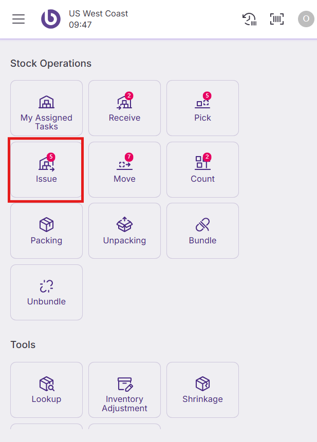Activate the barcode scanner icon

277,19
